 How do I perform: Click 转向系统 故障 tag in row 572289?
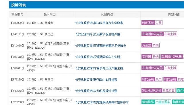pyautogui.click(x=174, y=79)
